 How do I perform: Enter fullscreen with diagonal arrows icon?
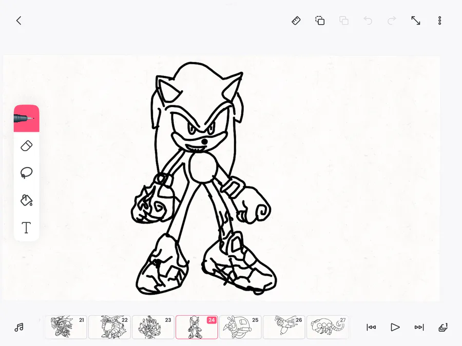tap(416, 21)
